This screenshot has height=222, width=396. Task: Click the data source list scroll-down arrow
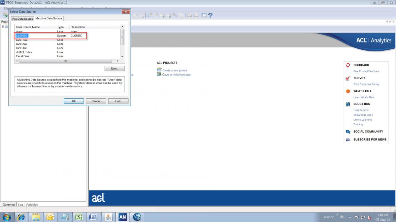click(x=122, y=57)
